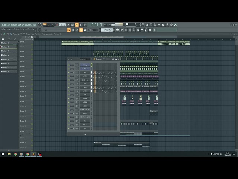Click the metronome icon
The image size is (238, 179).
pyautogui.click(x=69, y=25)
